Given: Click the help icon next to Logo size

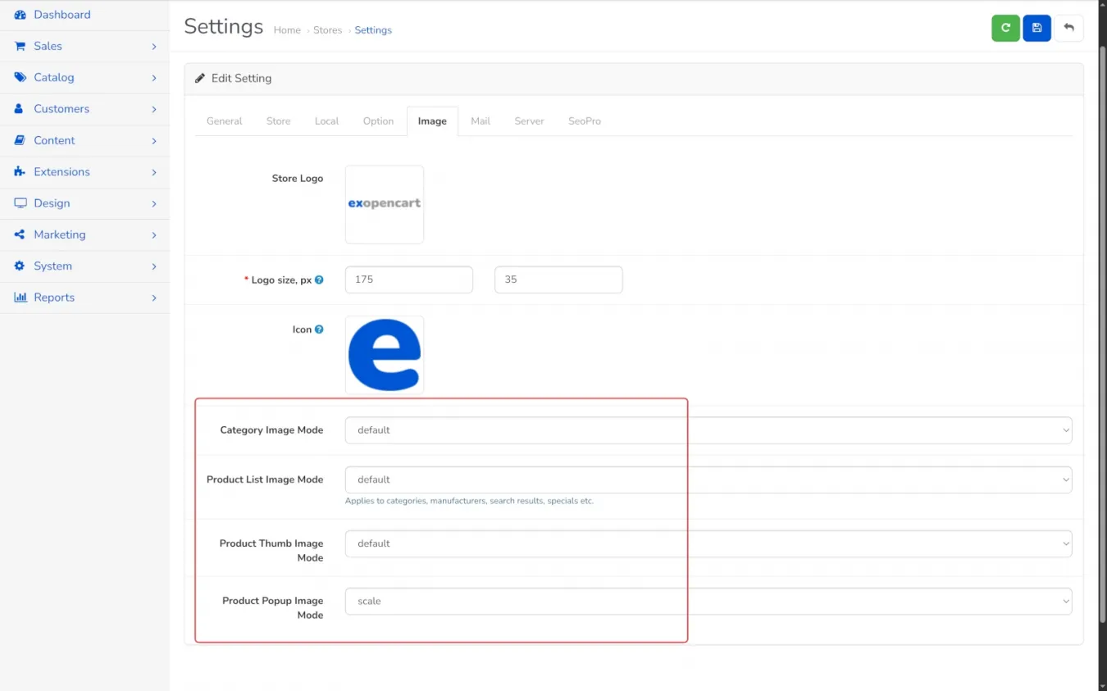Looking at the screenshot, I should tap(319, 280).
